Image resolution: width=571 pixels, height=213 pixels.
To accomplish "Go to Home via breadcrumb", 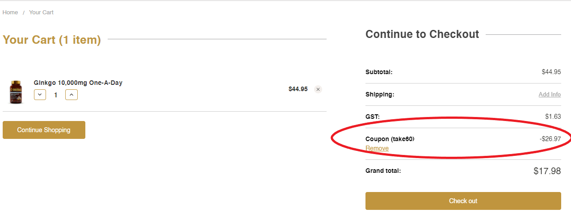I will pos(10,13).
